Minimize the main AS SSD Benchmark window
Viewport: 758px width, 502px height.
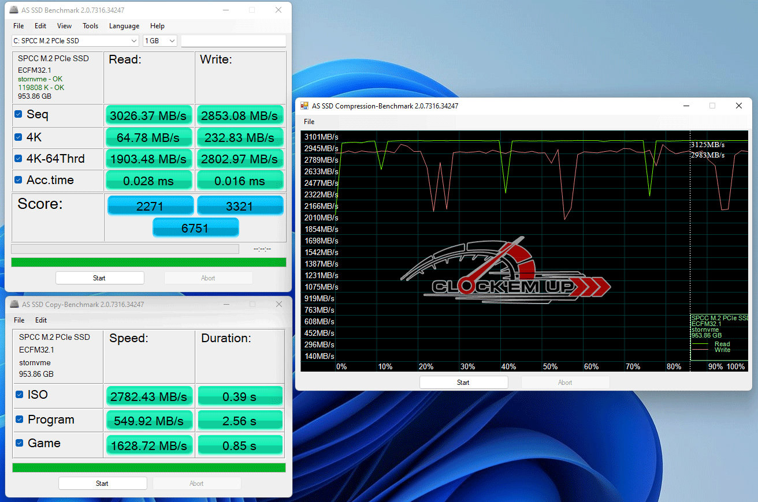(x=225, y=10)
